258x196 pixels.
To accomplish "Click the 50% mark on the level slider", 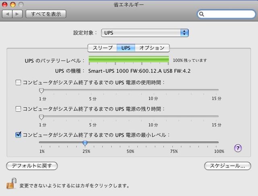I will pos(130,151).
